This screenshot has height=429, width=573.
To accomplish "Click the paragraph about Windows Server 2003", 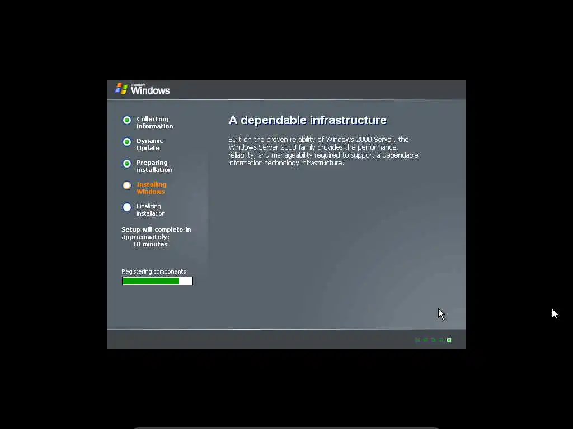I will tap(323, 151).
